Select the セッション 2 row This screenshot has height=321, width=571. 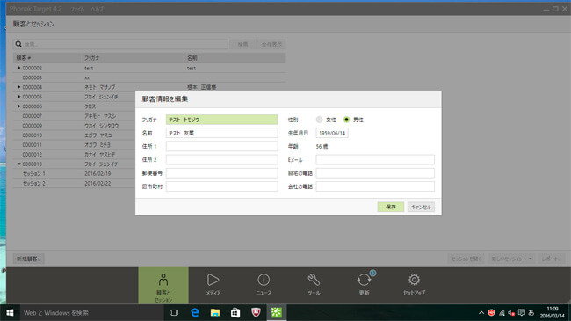(74, 183)
